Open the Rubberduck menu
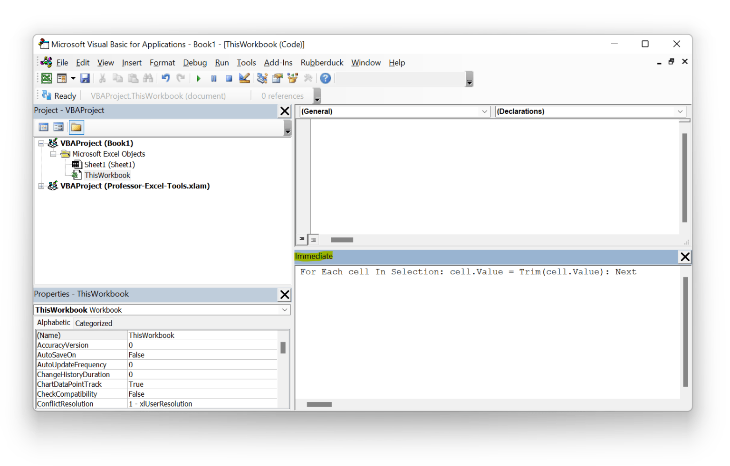 pyautogui.click(x=322, y=63)
